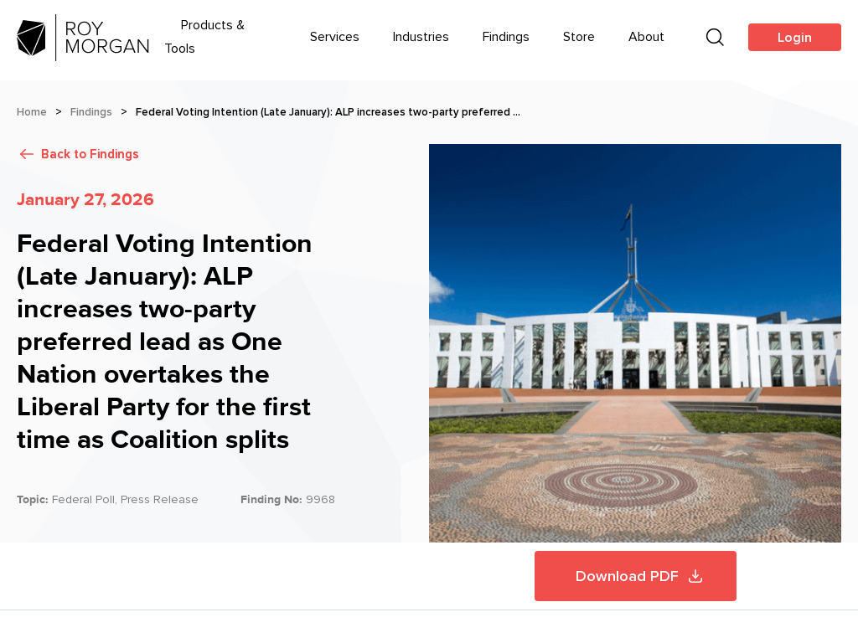This screenshot has width=858, height=643.
Task: Click the Roy Morgan logo icon
Action: click(32, 38)
